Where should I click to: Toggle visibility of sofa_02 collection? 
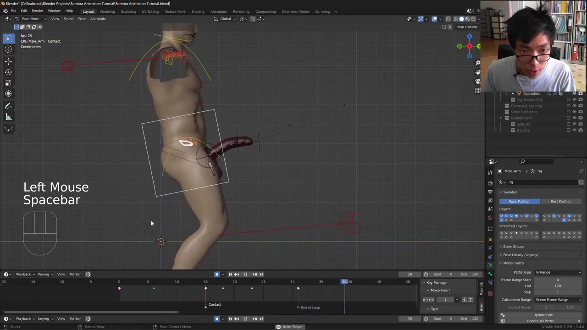(574, 124)
